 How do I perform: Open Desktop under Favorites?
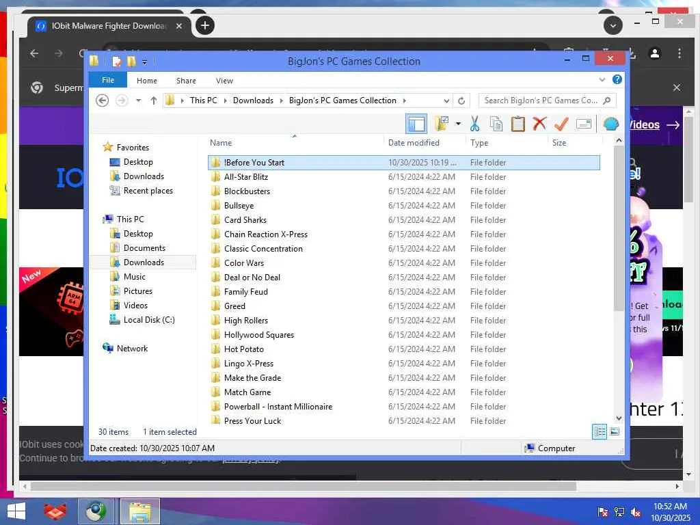[x=138, y=162]
